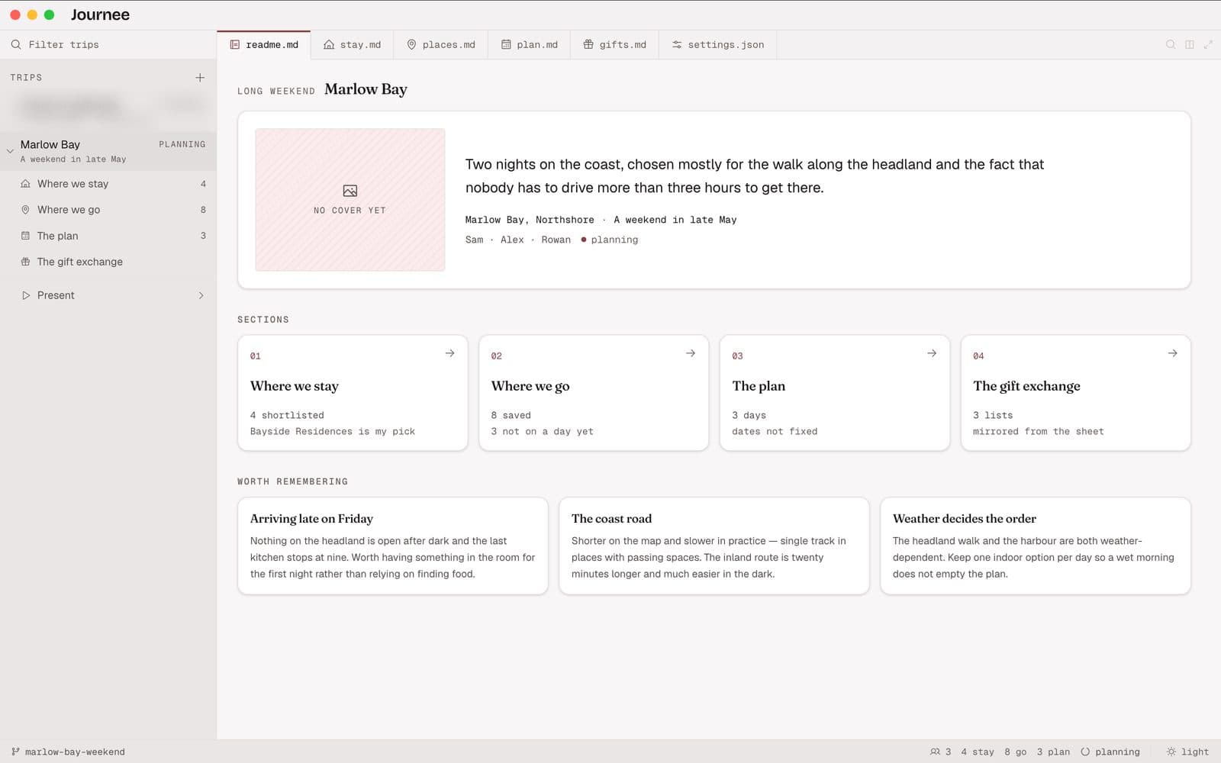
Task: Select The gift exchange in sidebar
Action: (108, 262)
